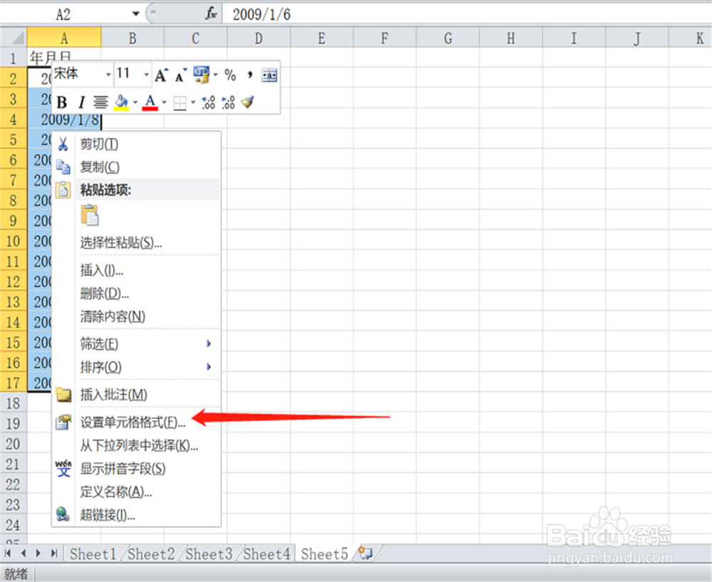The width and height of the screenshot is (712, 582).
Task: Click the Bold button in mini toolbar
Action: pos(62,102)
